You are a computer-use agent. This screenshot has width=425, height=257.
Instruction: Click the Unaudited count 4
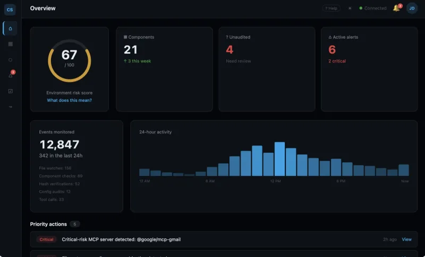point(229,50)
